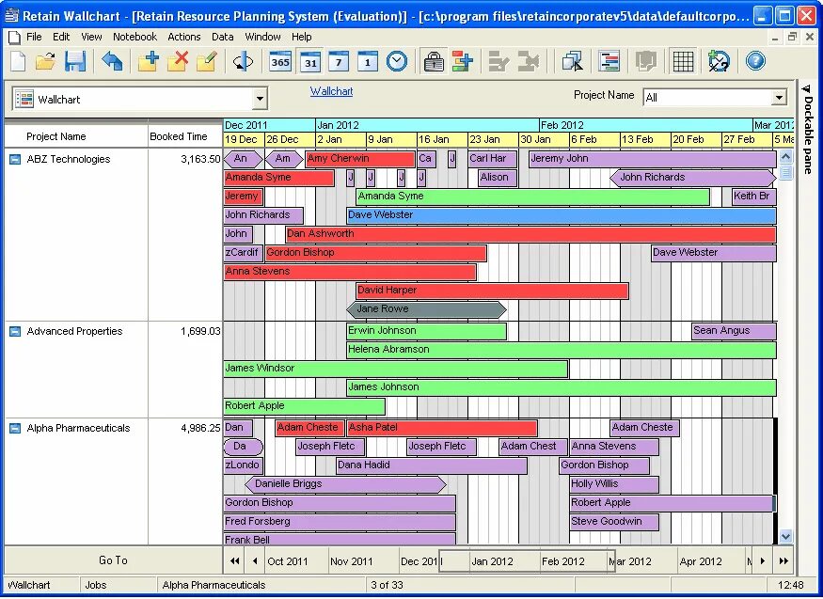The height and width of the screenshot is (599, 823).
Task: Open the Wallchart view dropdown
Action: (260, 99)
